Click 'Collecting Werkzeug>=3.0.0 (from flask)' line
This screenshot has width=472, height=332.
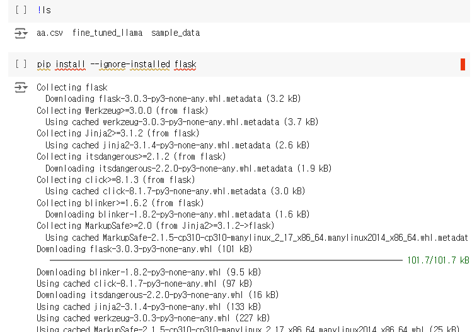point(122,111)
